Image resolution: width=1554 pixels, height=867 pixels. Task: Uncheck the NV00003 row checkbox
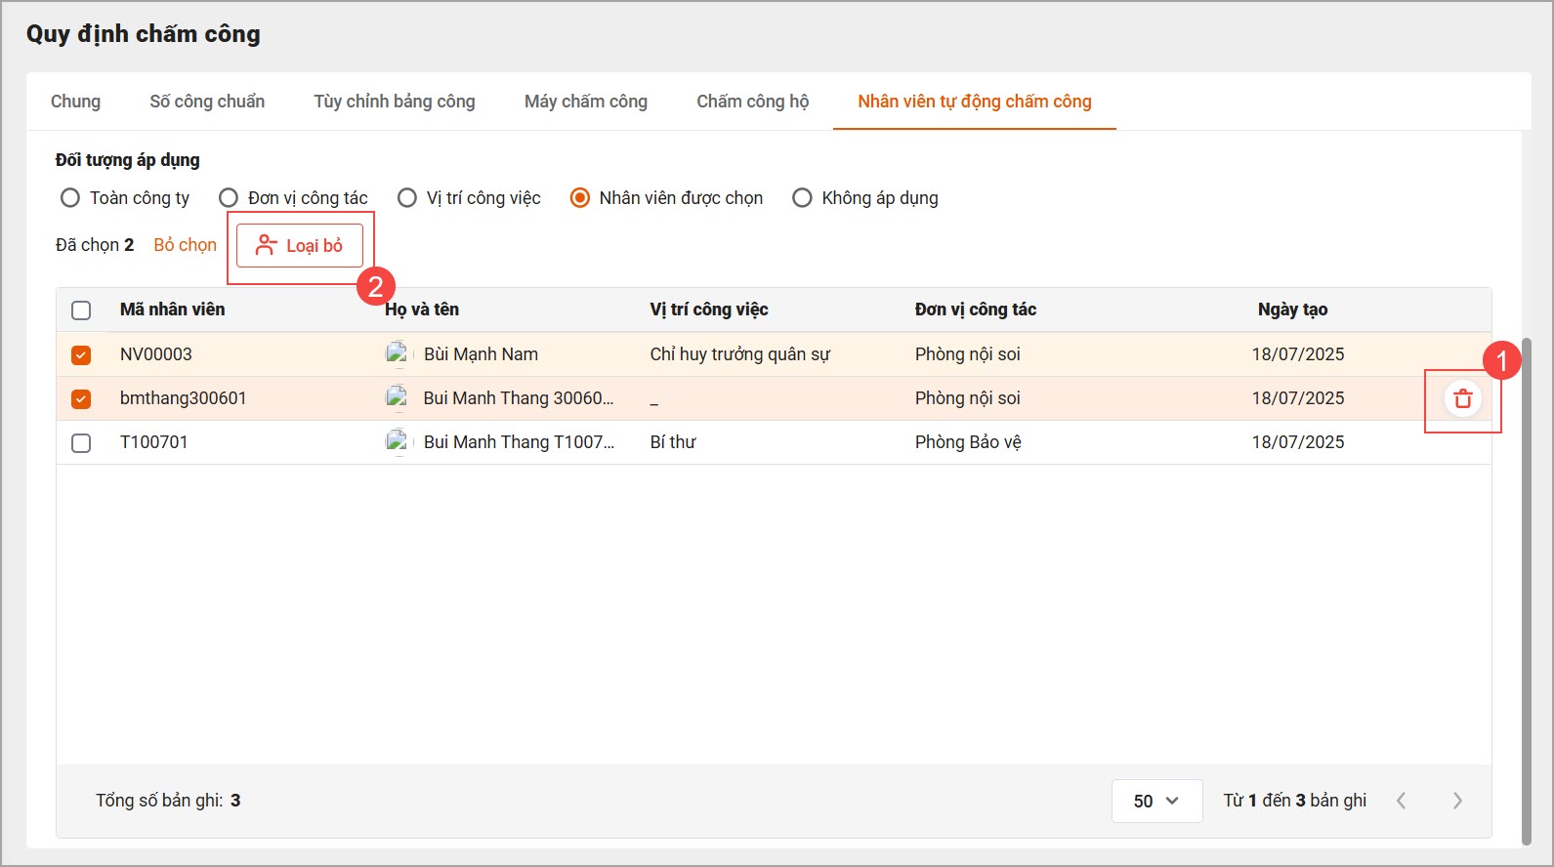(x=81, y=354)
